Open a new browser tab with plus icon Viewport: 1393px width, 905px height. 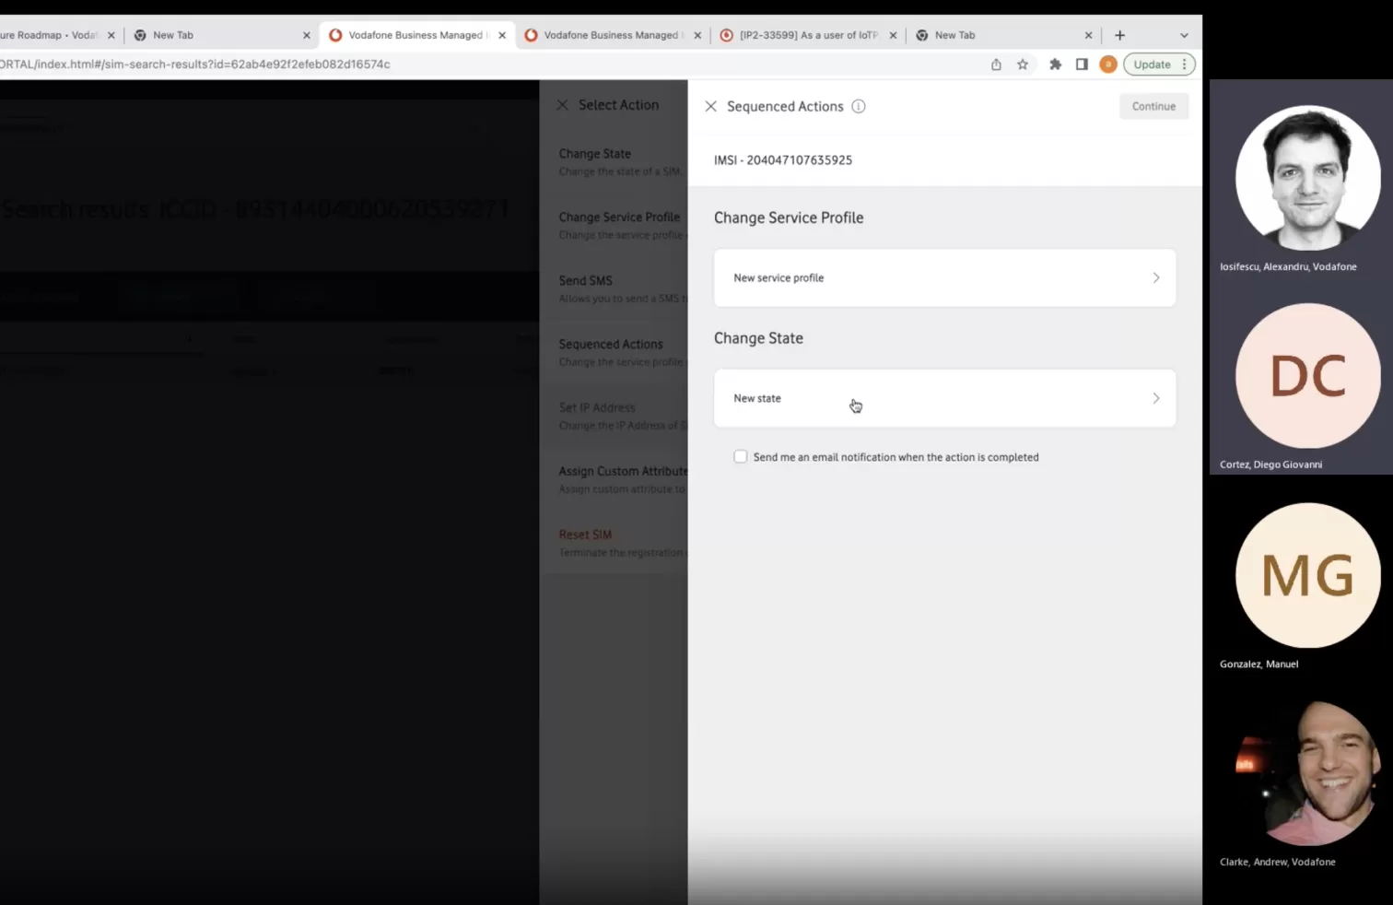(x=1119, y=35)
